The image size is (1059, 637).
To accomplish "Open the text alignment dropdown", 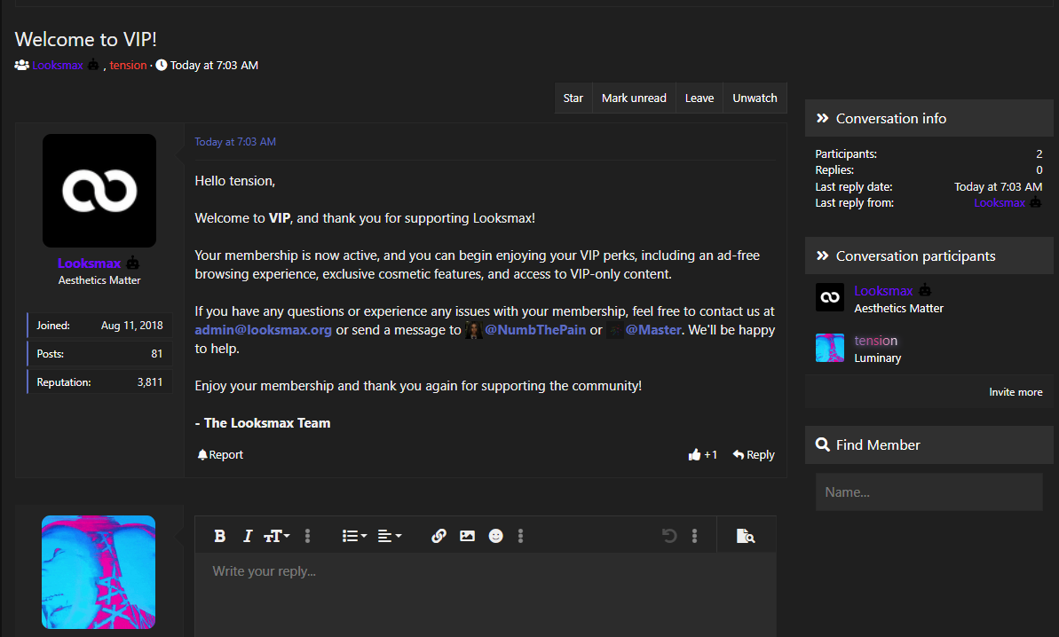I will (390, 536).
